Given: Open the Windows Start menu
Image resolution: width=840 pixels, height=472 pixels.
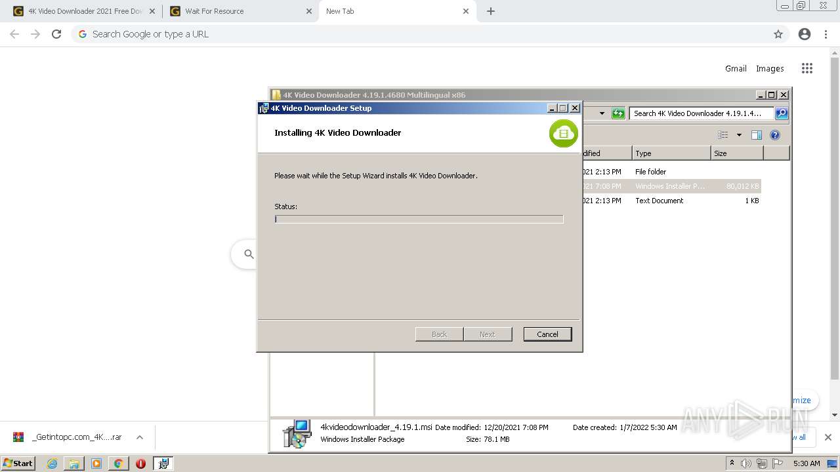Looking at the screenshot, I should (x=18, y=463).
